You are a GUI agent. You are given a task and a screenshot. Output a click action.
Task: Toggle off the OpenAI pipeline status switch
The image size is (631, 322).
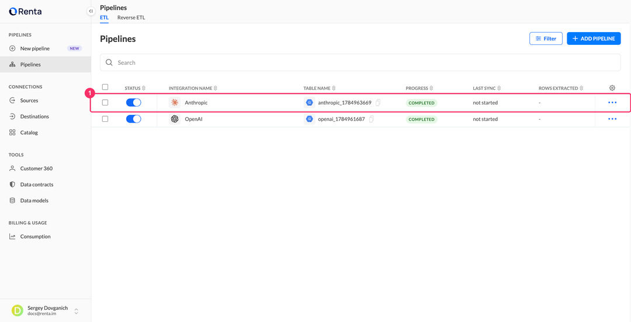click(x=134, y=119)
